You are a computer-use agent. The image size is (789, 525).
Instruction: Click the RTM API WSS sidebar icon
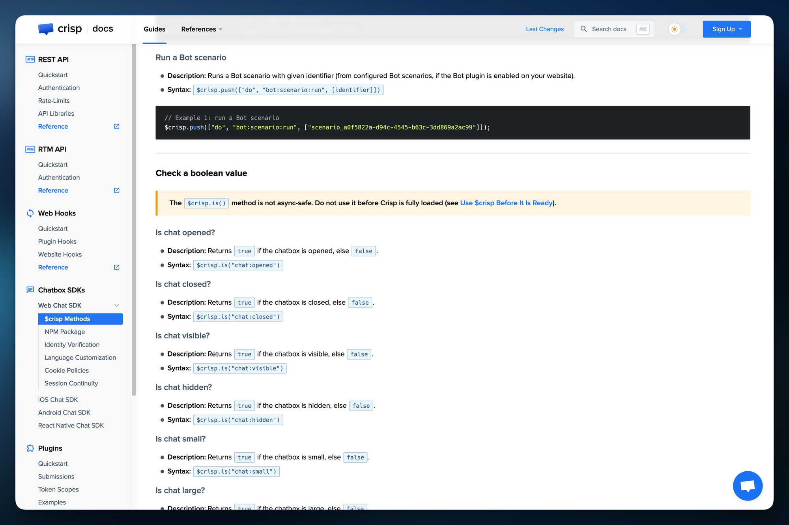30,149
